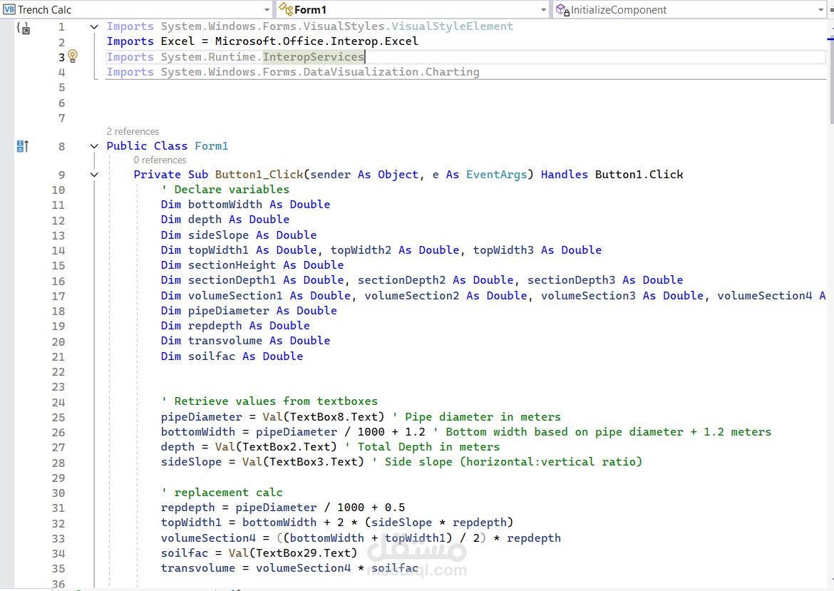This screenshot has height=591, width=834.
Task: Collapse the Button1_Click sub block
Action: click(94, 175)
